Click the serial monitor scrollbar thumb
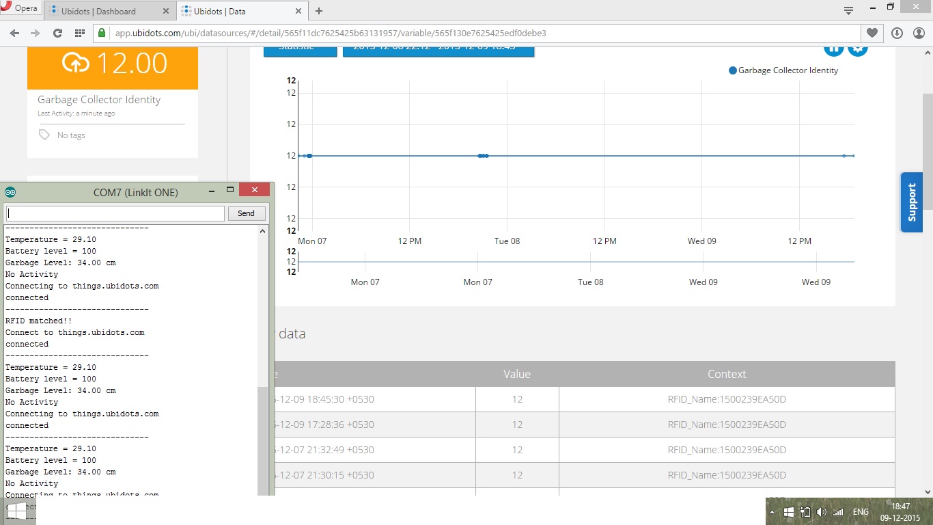The height and width of the screenshot is (525, 933). tap(263, 440)
